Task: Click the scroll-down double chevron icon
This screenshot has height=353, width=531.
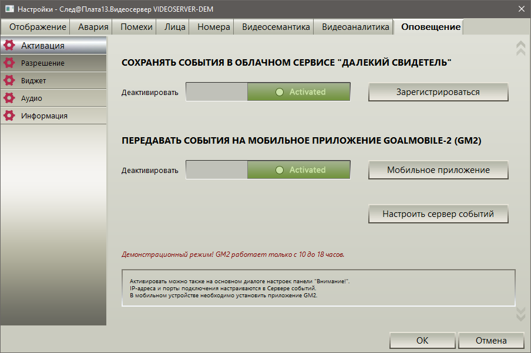Action: pos(520,314)
